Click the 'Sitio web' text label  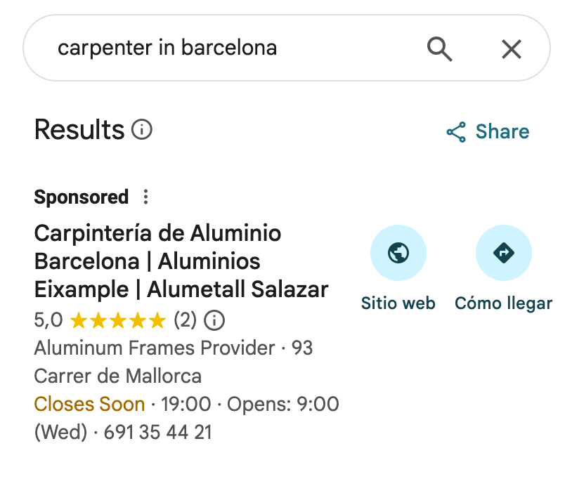(398, 303)
